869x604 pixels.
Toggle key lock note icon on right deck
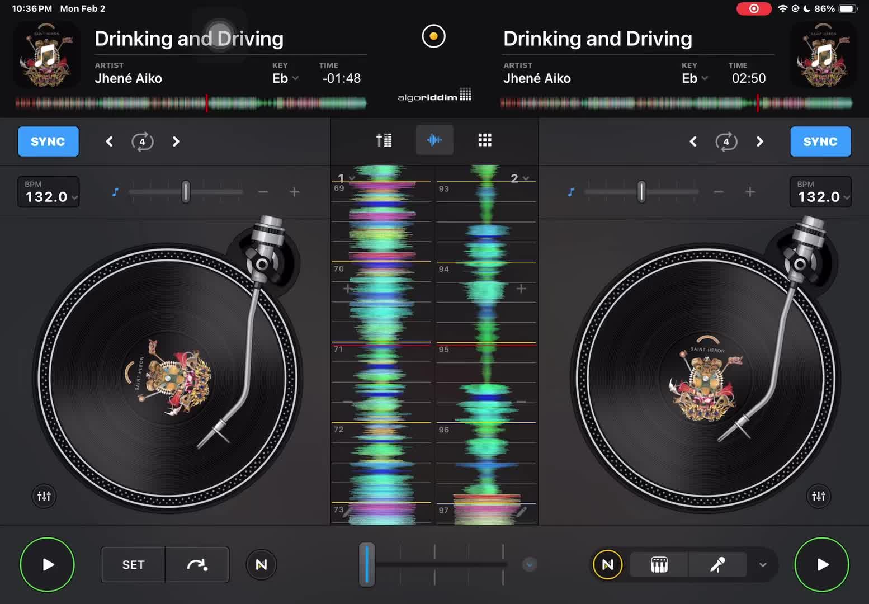coord(571,192)
